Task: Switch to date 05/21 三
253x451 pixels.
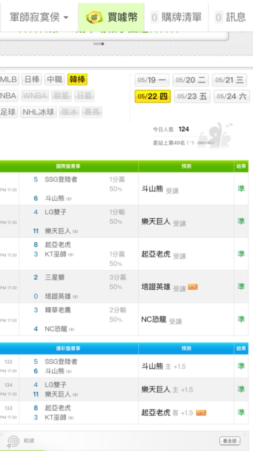Action: 230,80
